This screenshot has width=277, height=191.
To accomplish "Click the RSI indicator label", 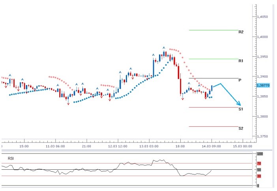I will pos(11,159).
